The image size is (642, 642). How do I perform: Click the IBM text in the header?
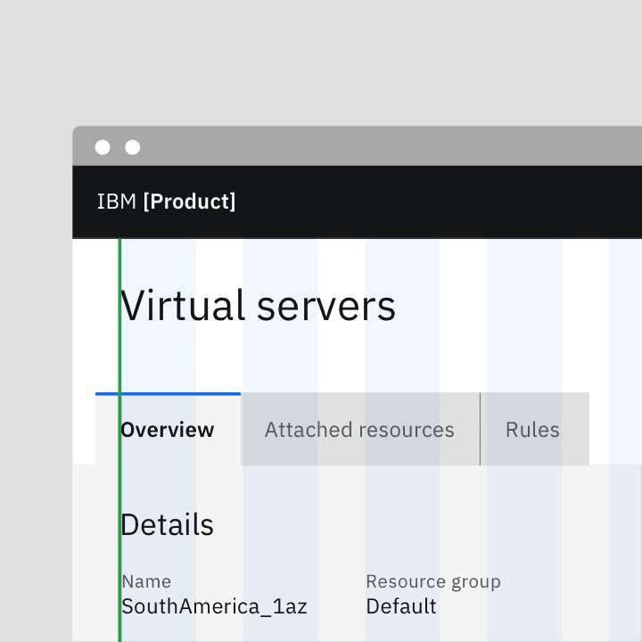(116, 202)
